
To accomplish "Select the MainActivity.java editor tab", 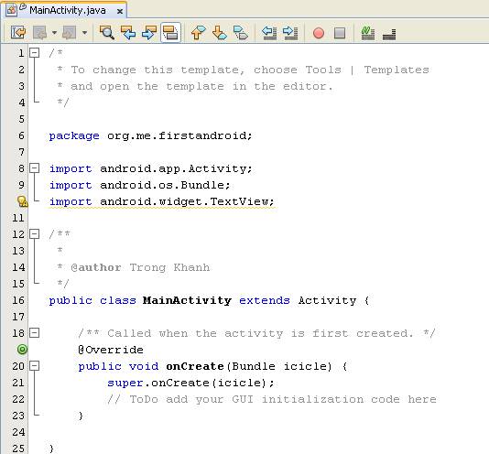I will pos(64,10).
